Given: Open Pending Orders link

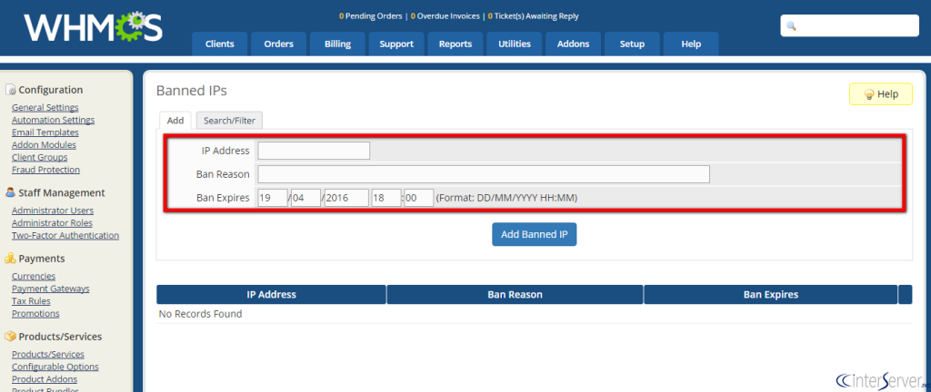Looking at the screenshot, I should [371, 16].
